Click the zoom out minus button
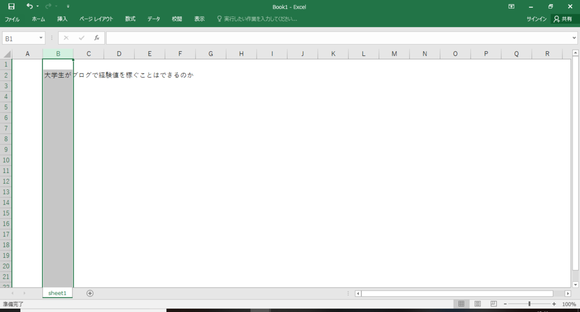580x312 pixels. 505,304
